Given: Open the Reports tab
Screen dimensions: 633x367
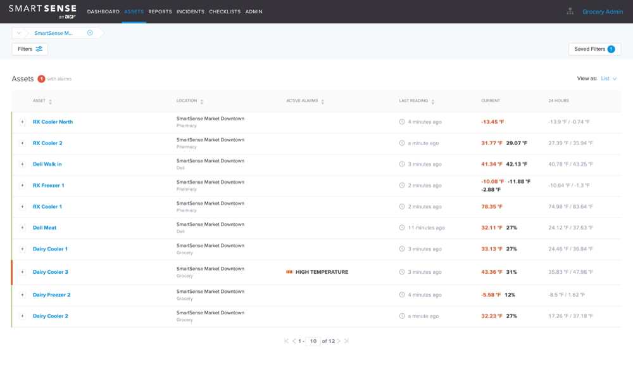Looking at the screenshot, I should coord(160,11).
